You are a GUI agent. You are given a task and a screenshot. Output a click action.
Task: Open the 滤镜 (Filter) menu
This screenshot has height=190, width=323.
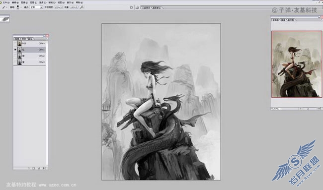pos(52,2)
